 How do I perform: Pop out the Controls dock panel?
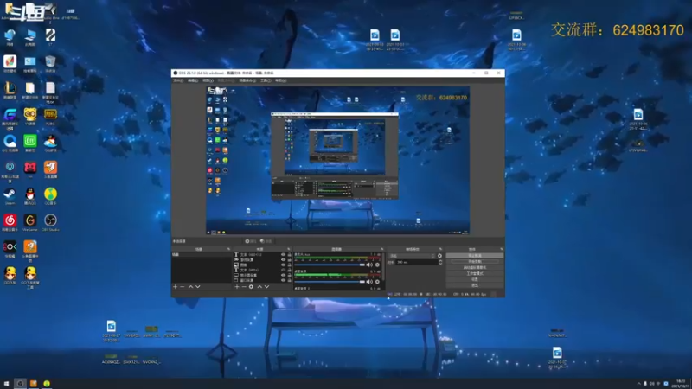point(502,249)
